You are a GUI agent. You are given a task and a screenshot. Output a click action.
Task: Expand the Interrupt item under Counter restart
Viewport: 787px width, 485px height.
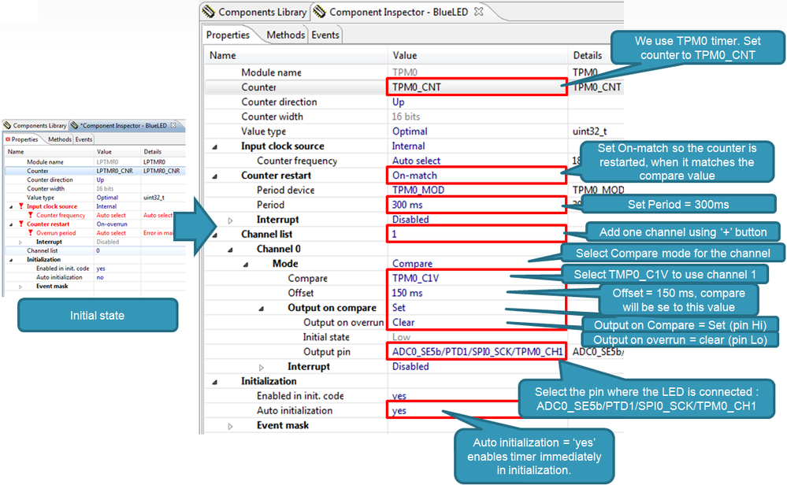230,220
